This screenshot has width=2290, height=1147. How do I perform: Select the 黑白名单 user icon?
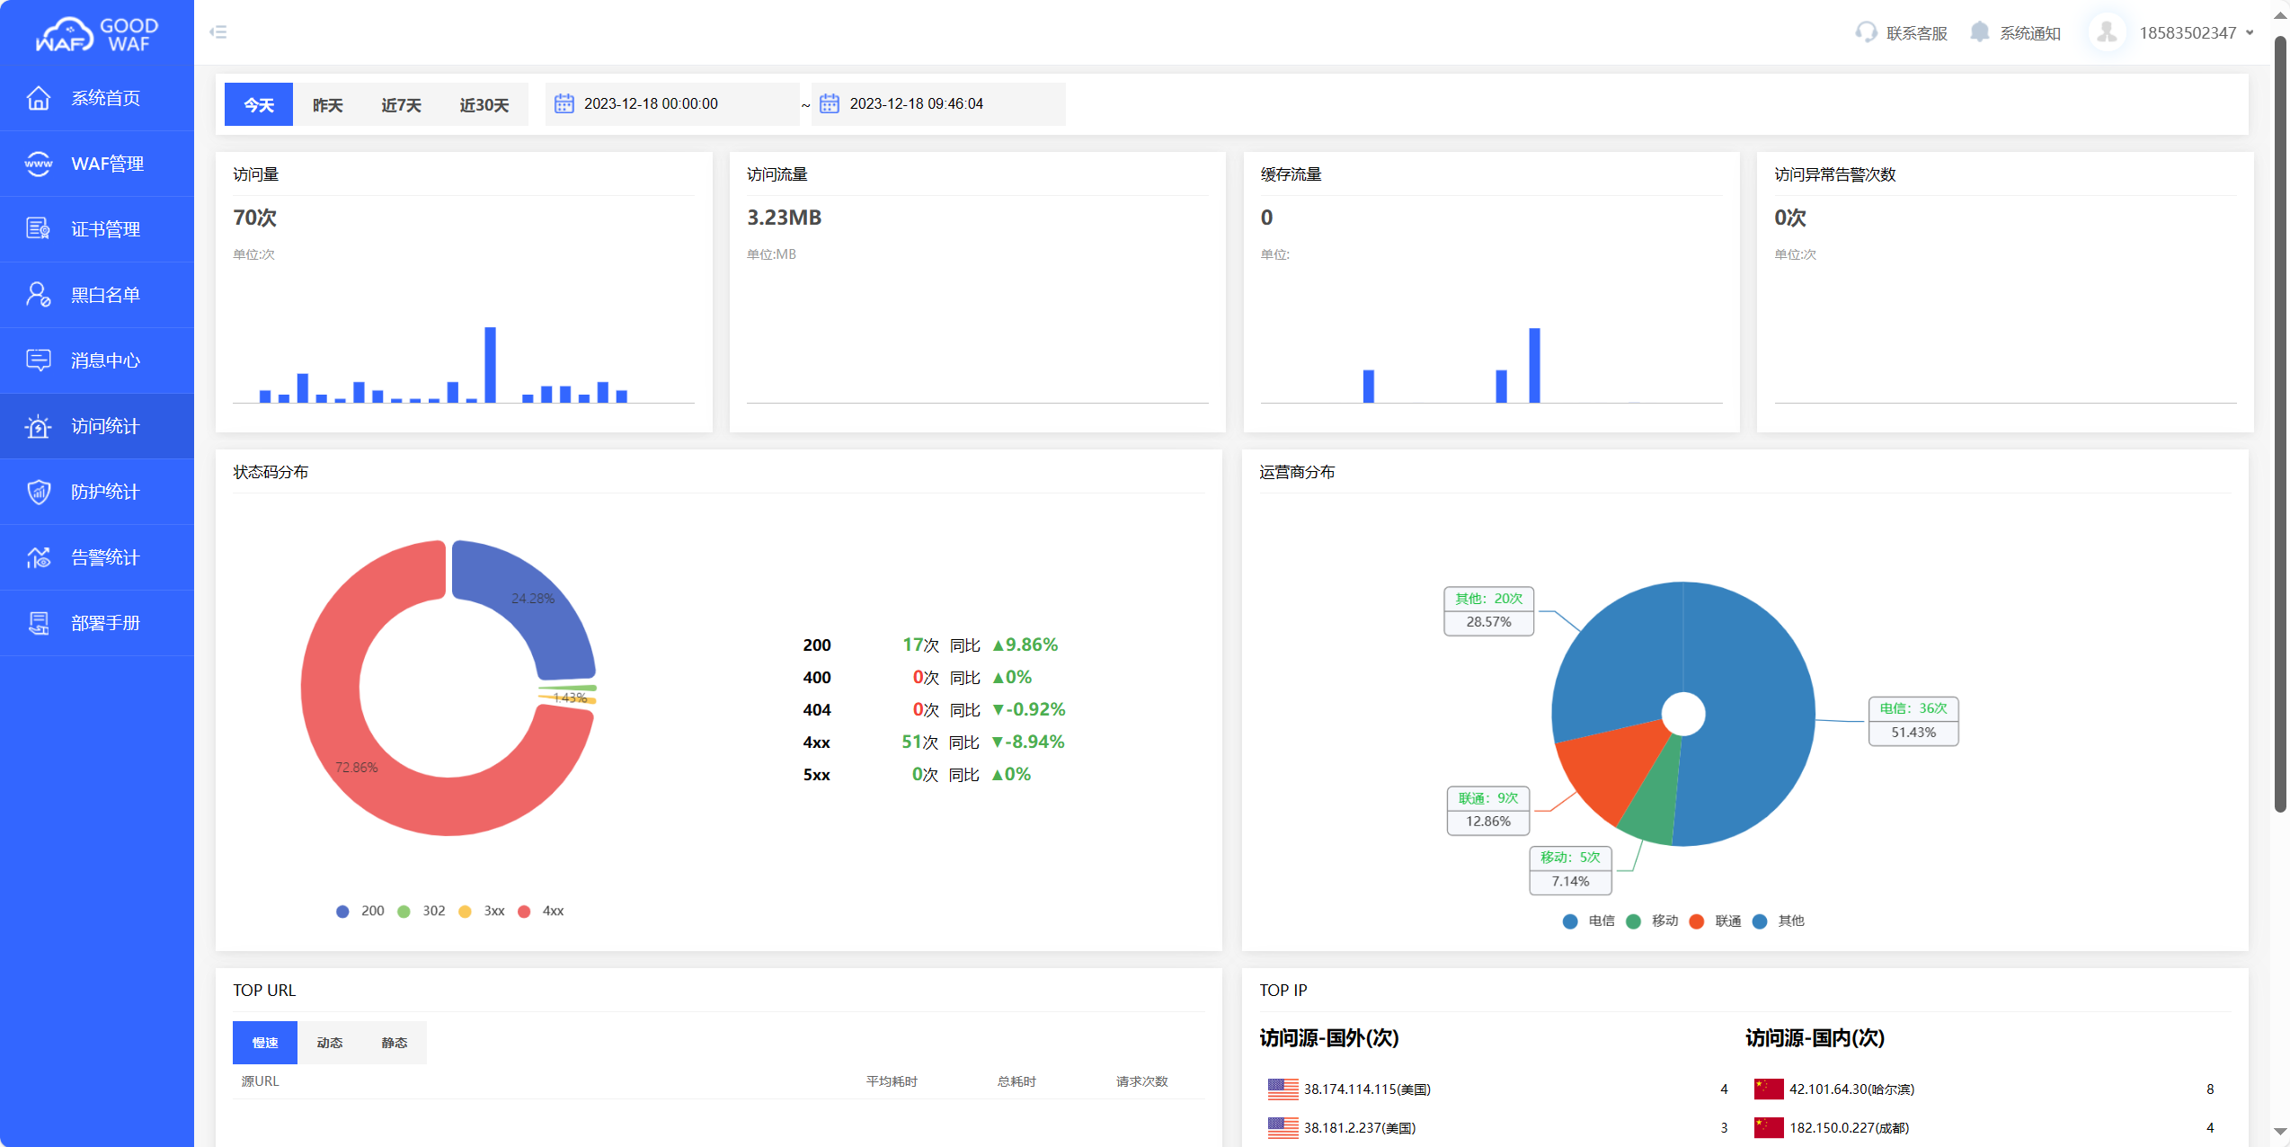coord(38,295)
